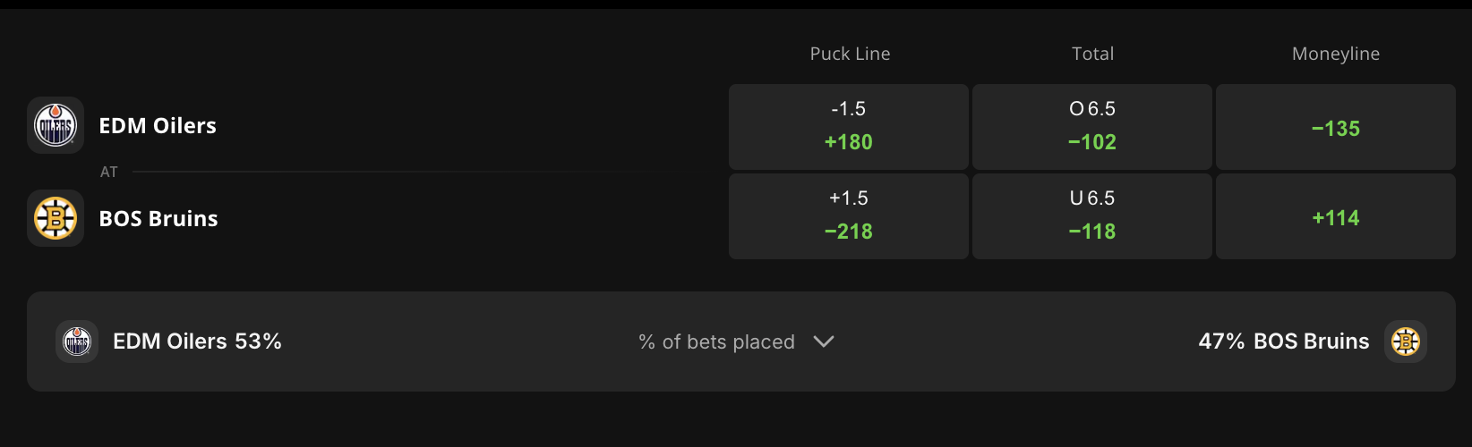Bet the Oilers moneyline at -135
This screenshot has width=1472, height=447.
coord(1335,127)
